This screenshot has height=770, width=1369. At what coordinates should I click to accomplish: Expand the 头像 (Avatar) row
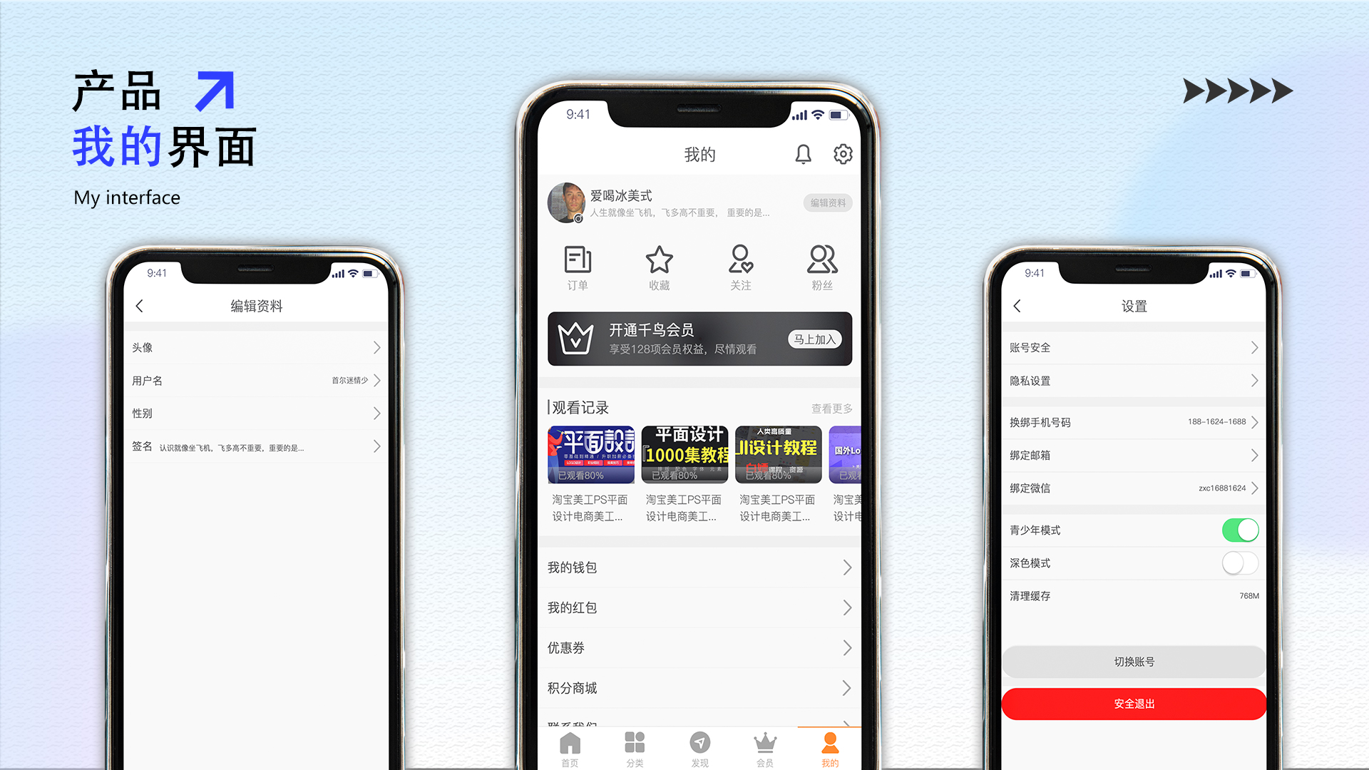click(x=255, y=347)
